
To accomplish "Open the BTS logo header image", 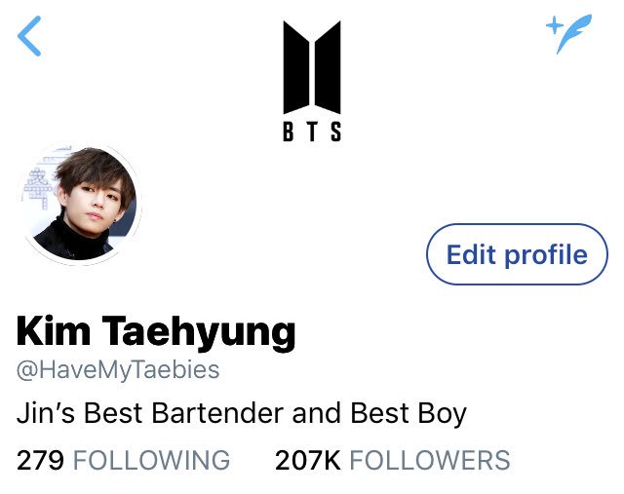I will coord(312,81).
